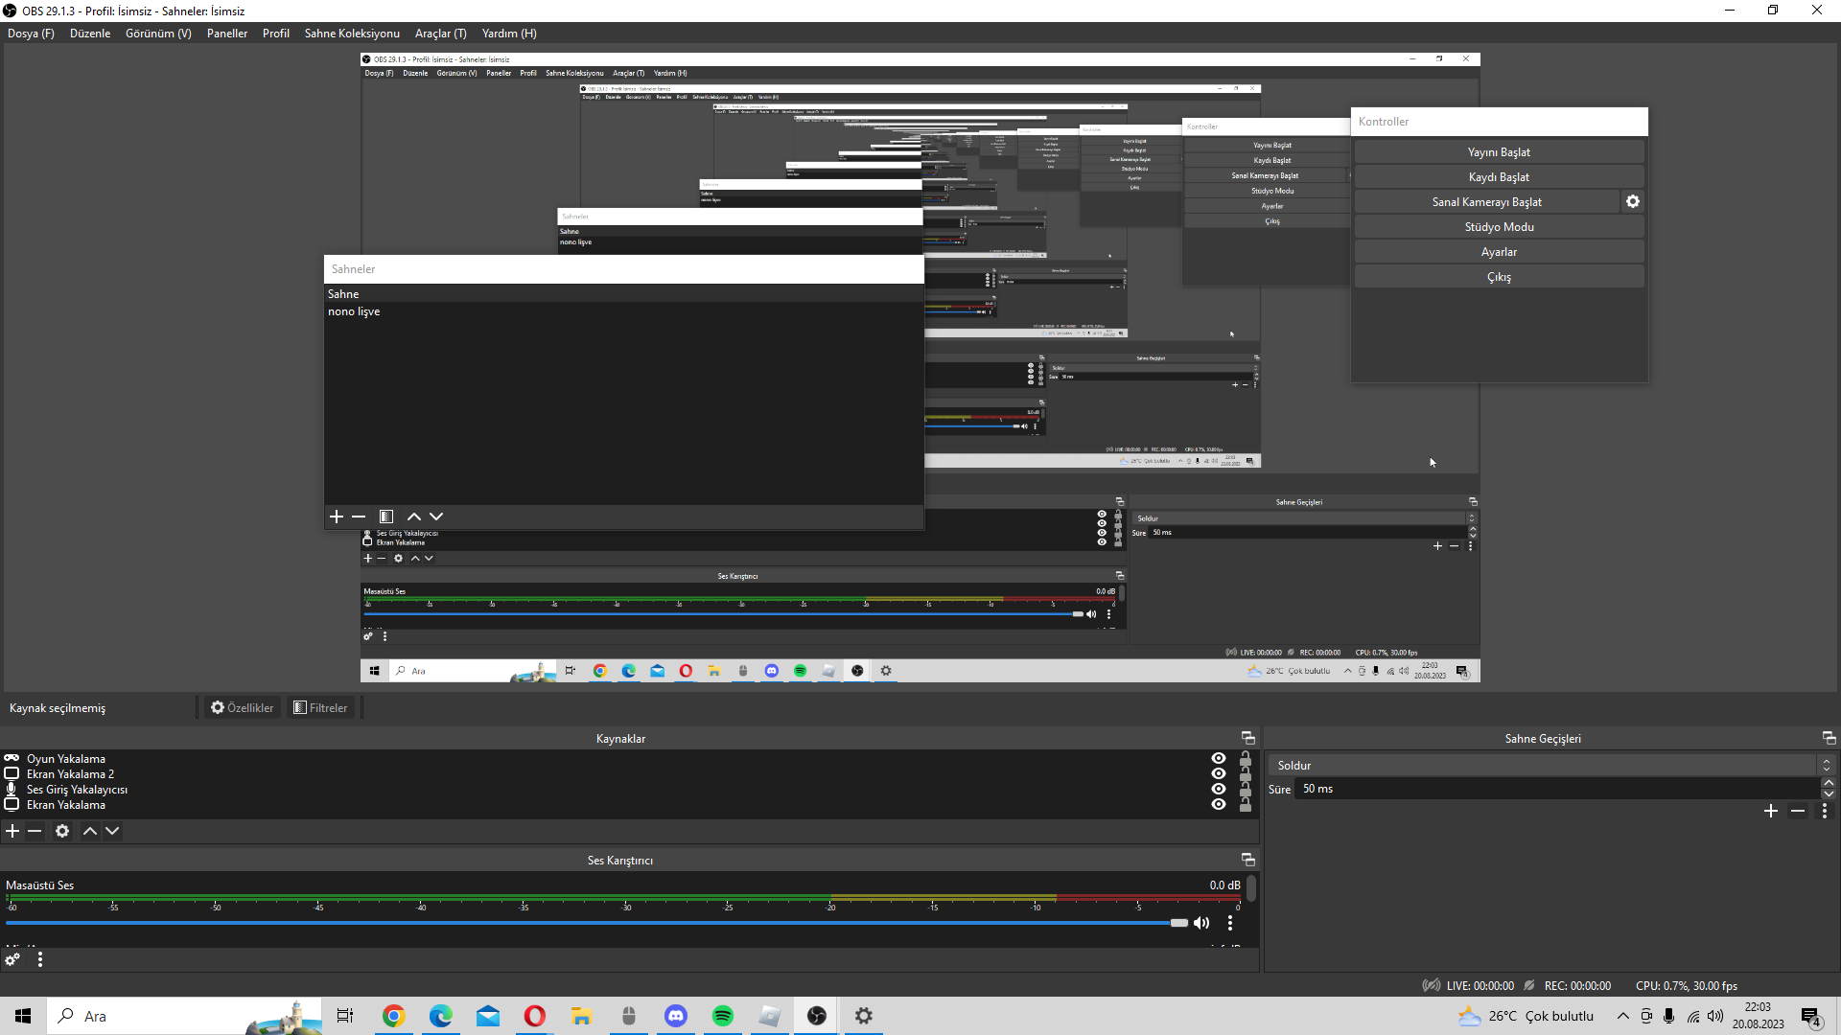Toggle lock on Ses Giriş Yakalayıcısı source
This screenshot has height=1035, width=1841.
1246,790
